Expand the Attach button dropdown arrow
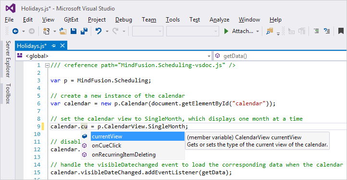The width and height of the screenshot is (347, 180). click(x=258, y=32)
